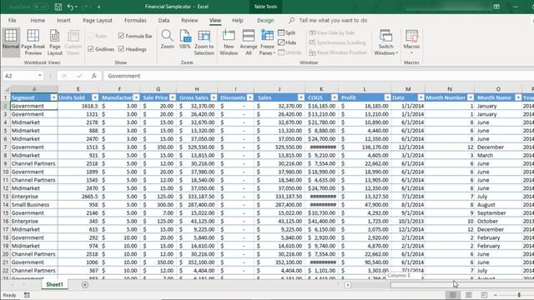This screenshot has width=534, height=300.
Task: Switch to Page Layout view in ribbon
Action: click(54, 42)
